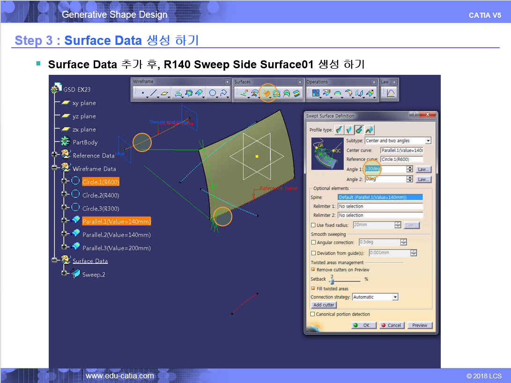Enable the Use fixed radius checkbox
The image size is (511, 383).
(x=313, y=225)
